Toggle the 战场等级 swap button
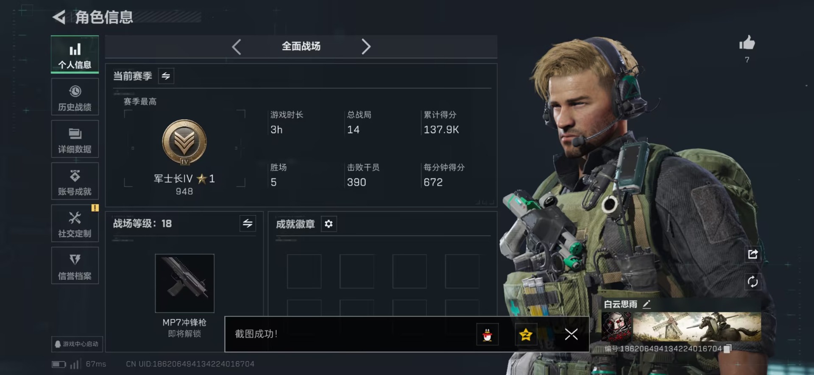Image resolution: width=814 pixels, height=375 pixels. tap(248, 223)
